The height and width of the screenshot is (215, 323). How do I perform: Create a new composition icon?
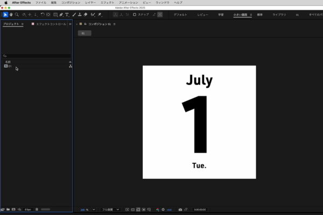click(x=13, y=210)
